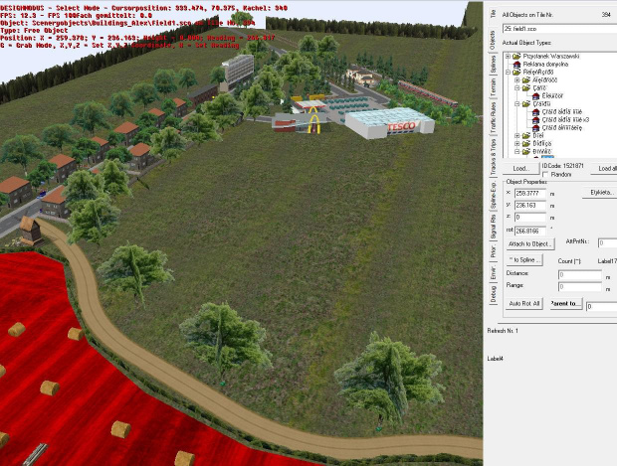Image resolution: width=617 pixels, height=466 pixels.
Task: Collapse the folder containing Elevator
Action: [x=515, y=87]
